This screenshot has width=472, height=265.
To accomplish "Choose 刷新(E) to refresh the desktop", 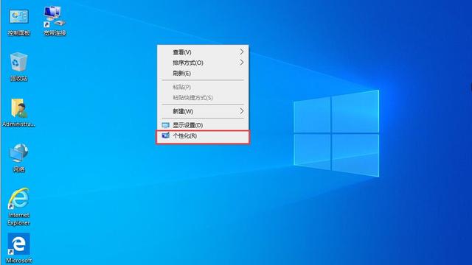I will 203,74.
